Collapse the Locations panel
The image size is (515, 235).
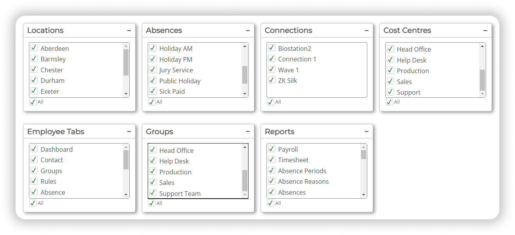129,30
